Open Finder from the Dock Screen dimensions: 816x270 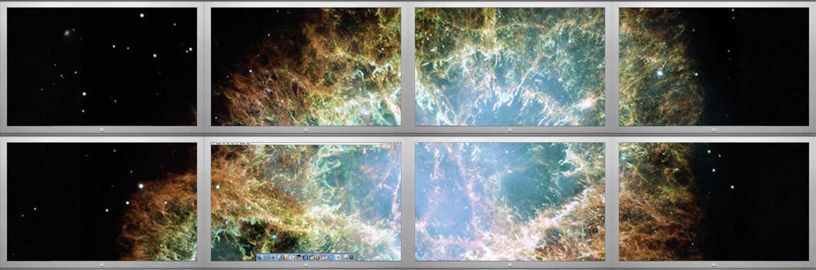(x=260, y=257)
